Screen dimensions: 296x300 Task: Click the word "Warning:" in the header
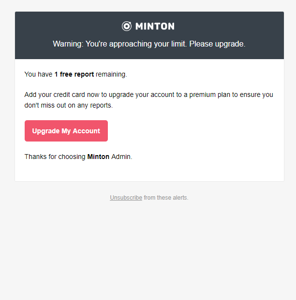(68, 44)
